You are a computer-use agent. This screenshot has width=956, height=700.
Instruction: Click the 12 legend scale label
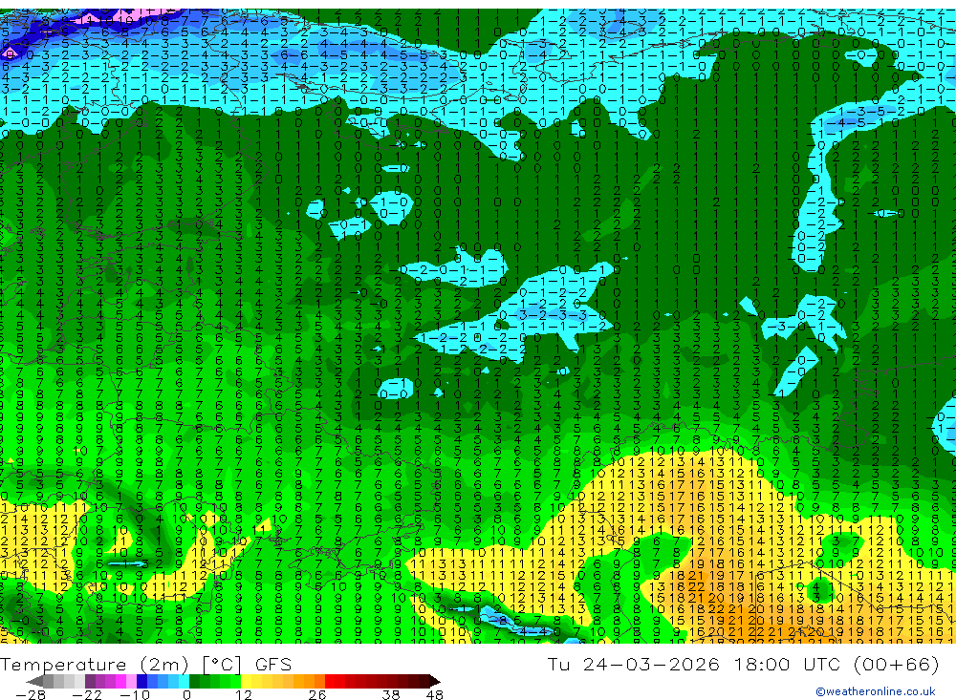point(244,694)
